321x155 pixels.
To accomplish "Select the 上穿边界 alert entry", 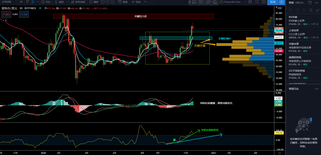I will (303, 34).
